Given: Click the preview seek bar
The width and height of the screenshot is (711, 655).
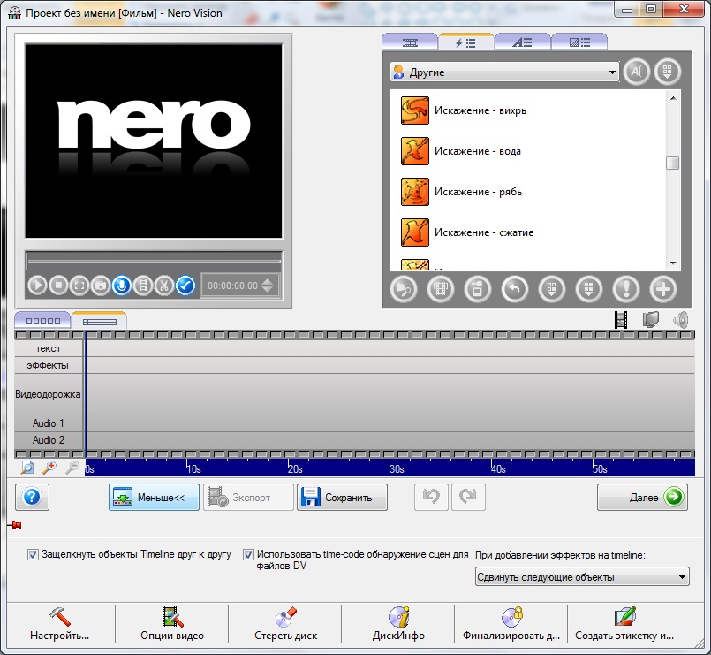Looking at the screenshot, I should [154, 261].
